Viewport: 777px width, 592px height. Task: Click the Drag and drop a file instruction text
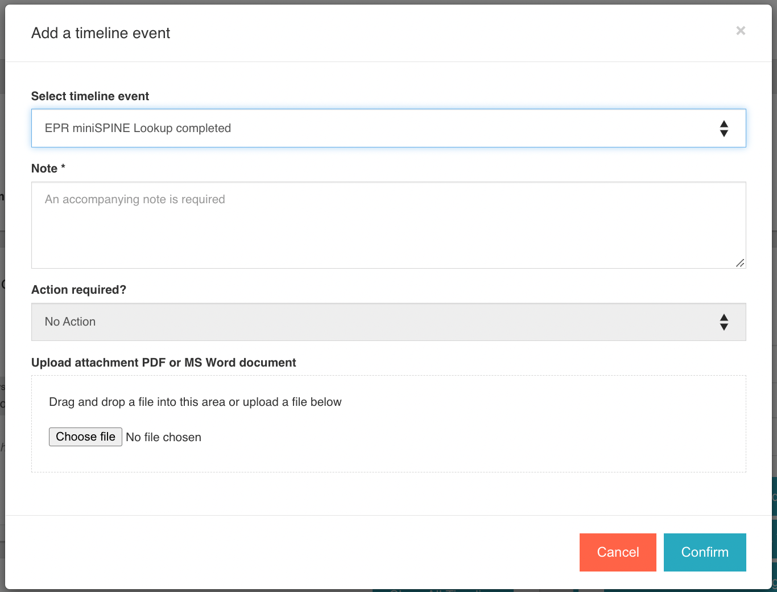[195, 402]
